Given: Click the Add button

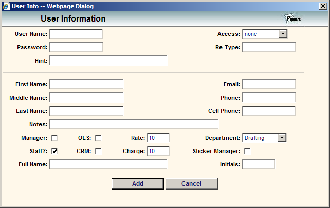Looking at the screenshot, I should (x=138, y=184).
